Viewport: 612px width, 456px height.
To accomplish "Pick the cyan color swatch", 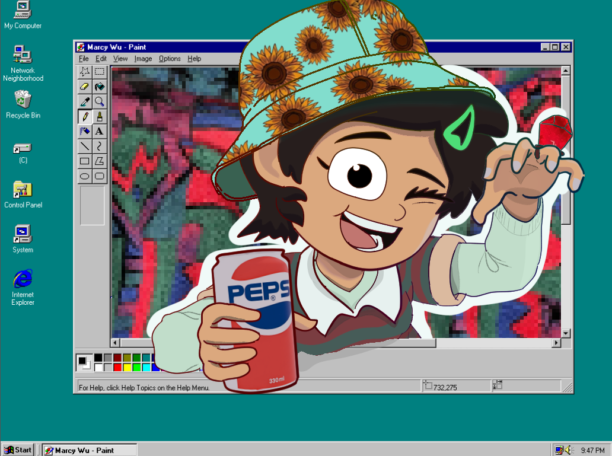I will tap(146, 368).
